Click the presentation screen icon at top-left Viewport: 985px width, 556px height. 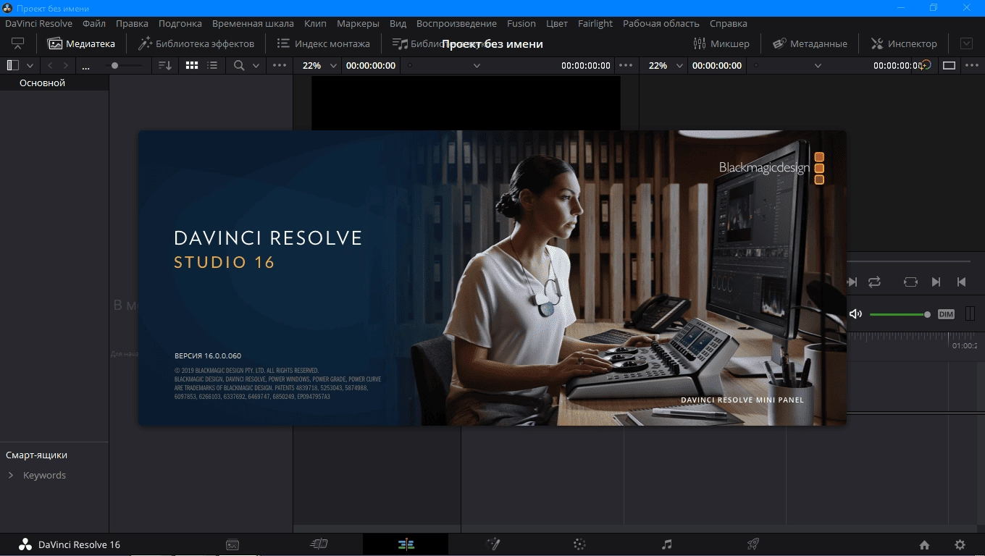click(x=18, y=43)
